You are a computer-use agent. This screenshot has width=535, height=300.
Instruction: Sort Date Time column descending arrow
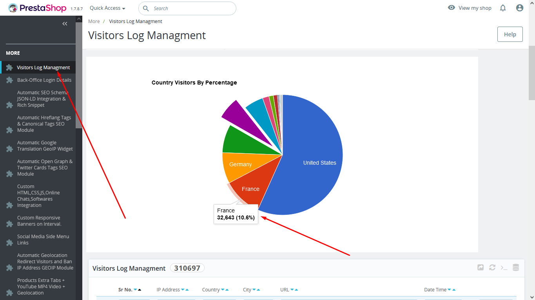point(449,290)
